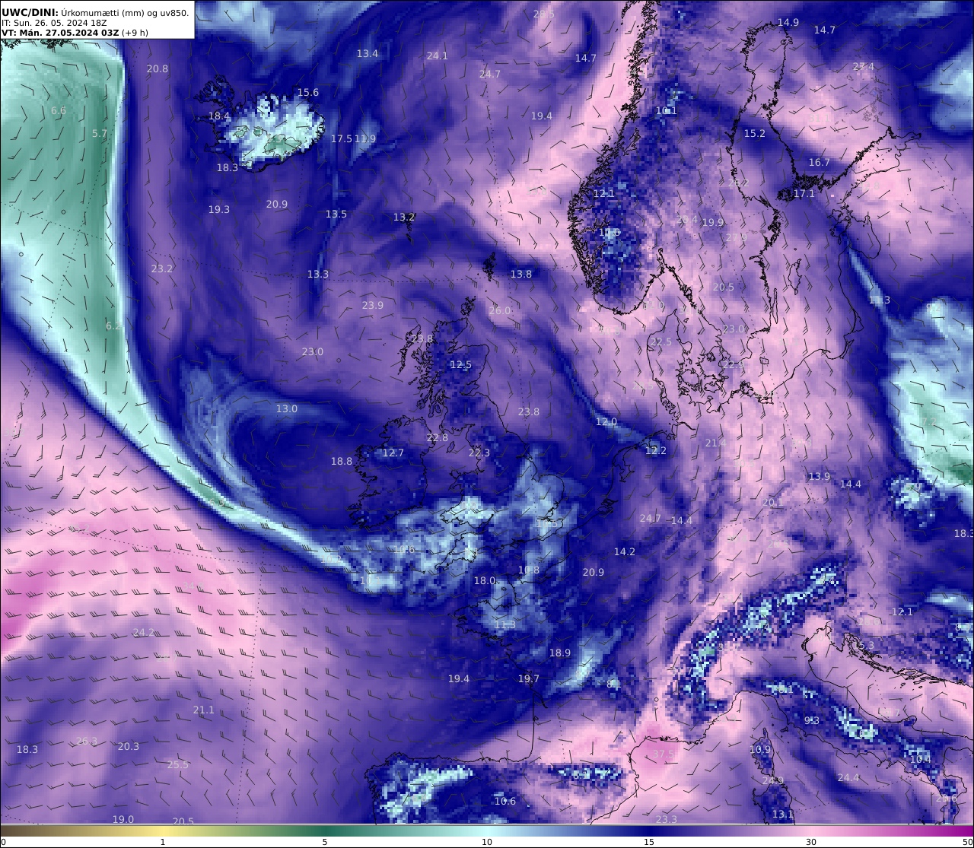Select the 12.0 value over North Sea
Screen dimensions: 974x848
tap(606, 422)
